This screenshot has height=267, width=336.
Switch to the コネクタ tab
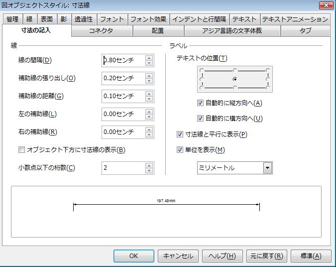[x=101, y=31]
